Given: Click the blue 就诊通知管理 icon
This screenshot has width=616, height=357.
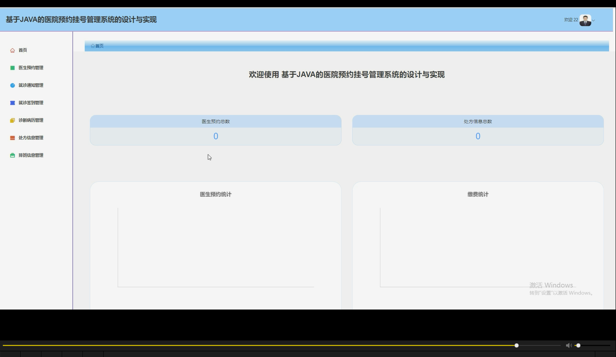Looking at the screenshot, I should pyautogui.click(x=13, y=85).
